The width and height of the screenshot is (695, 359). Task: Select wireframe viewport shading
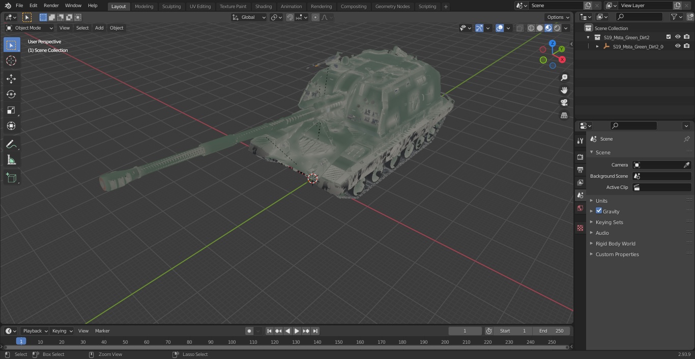point(531,28)
